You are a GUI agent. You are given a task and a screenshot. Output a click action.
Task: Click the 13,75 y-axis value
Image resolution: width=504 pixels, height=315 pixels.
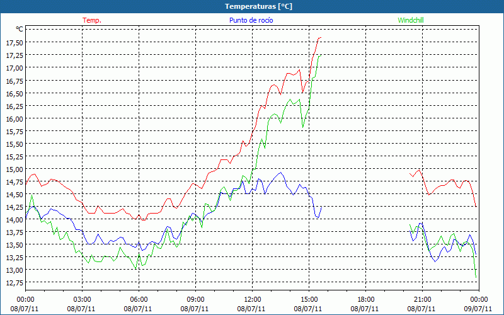click(14, 232)
